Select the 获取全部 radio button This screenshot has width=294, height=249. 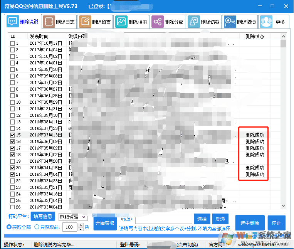tap(9, 227)
